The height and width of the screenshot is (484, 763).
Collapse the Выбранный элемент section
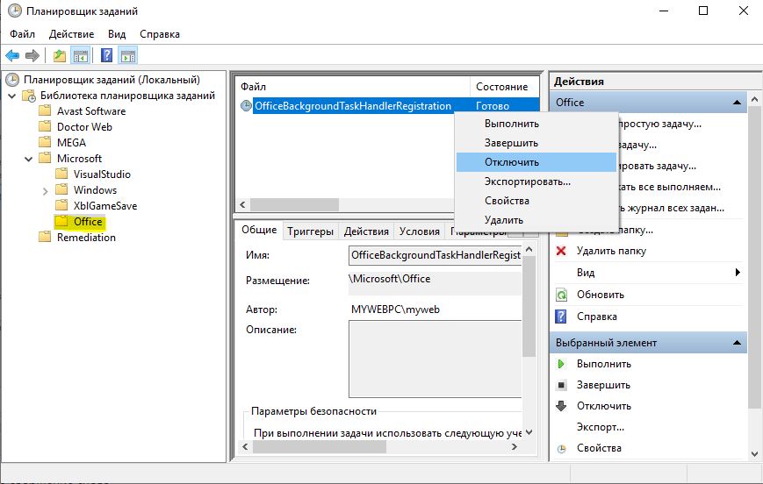point(738,343)
